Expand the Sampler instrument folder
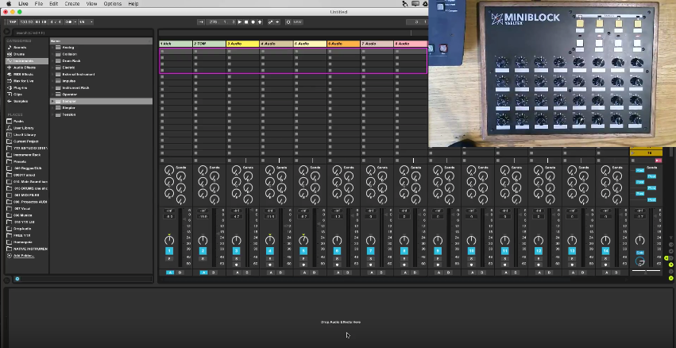The image size is (676, 348). 54,101
